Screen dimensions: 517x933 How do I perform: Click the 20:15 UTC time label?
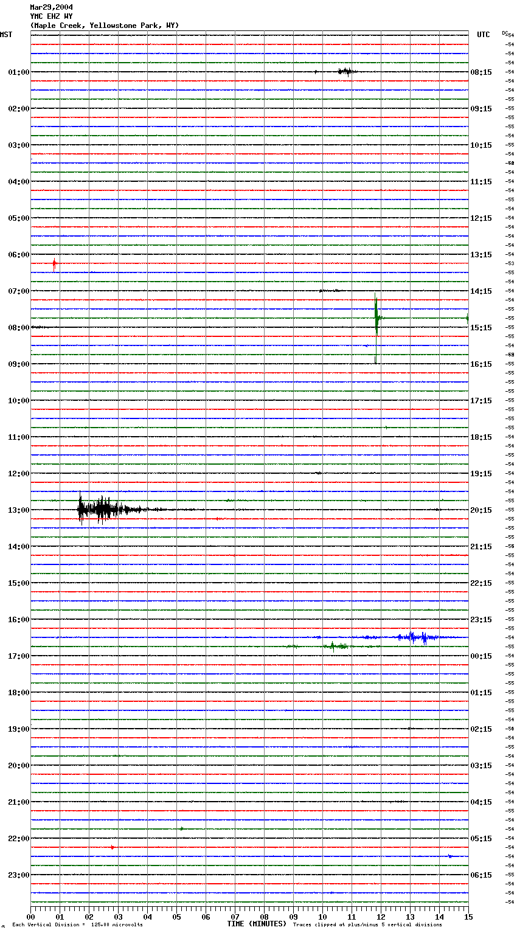[x=481, y=510]
